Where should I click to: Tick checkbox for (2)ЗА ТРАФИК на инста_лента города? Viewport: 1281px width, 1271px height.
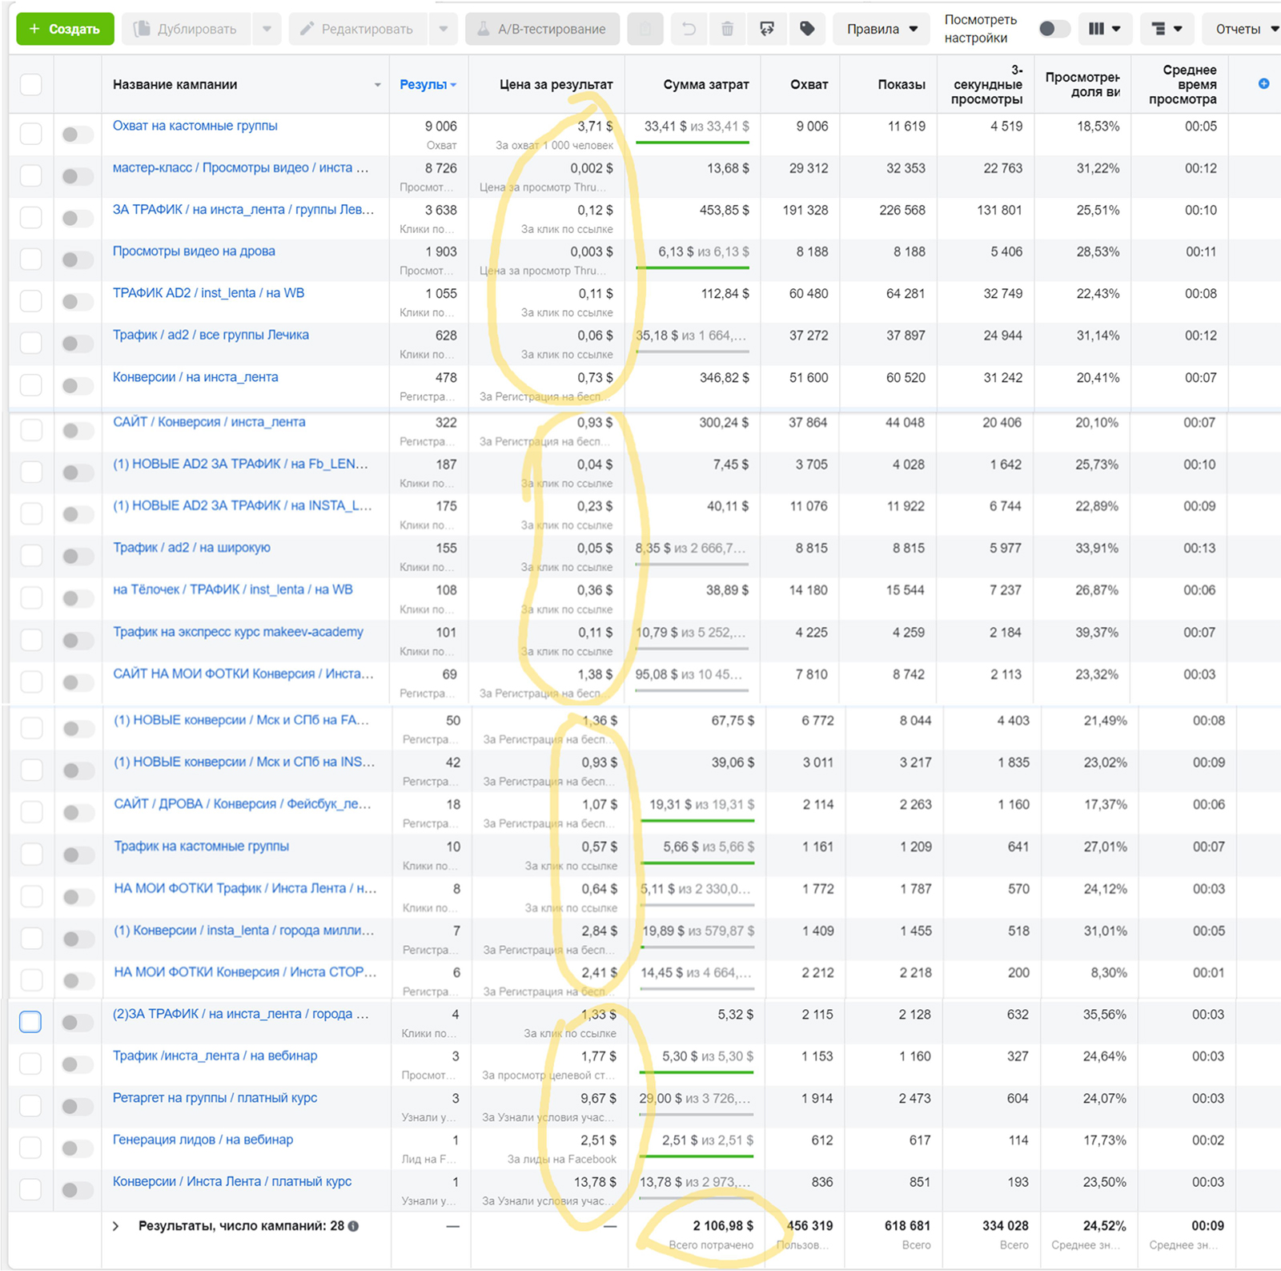click(x=30, y=1022)
